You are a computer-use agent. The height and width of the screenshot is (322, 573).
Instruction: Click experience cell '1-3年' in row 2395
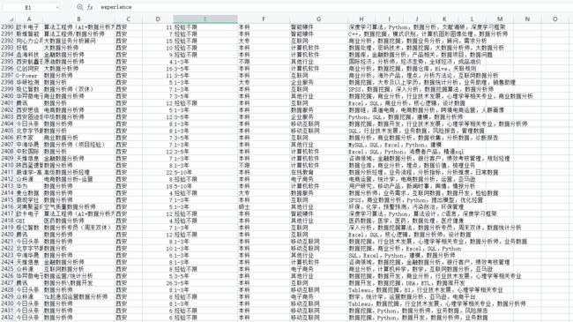pyautogui.click(x=182, y=62)
